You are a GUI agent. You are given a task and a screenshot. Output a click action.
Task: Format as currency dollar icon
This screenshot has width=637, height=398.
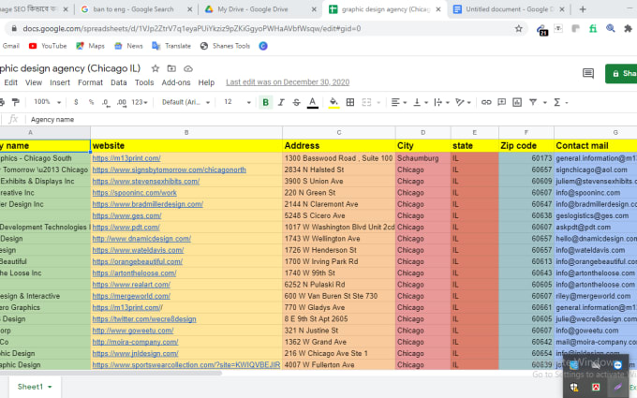76,102
